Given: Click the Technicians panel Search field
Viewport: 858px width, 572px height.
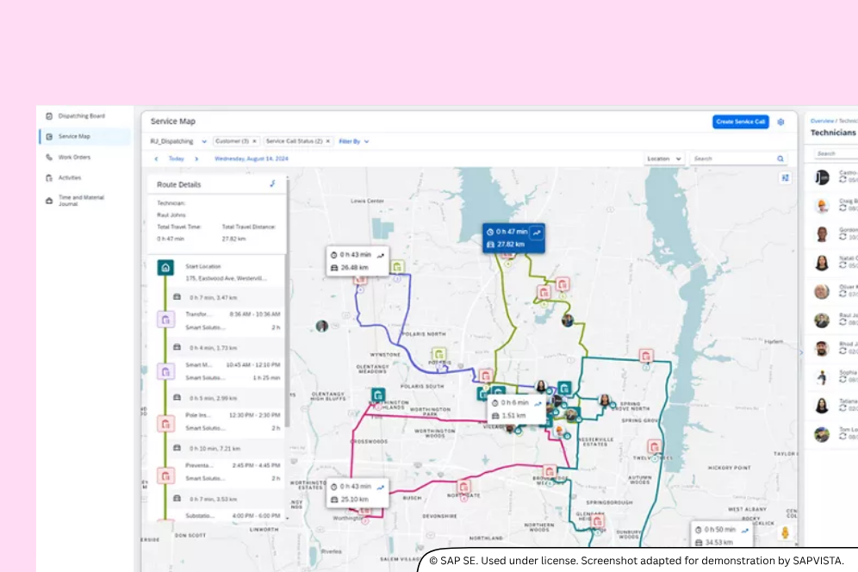Looking at the screenshot, I should coord(836,154).
